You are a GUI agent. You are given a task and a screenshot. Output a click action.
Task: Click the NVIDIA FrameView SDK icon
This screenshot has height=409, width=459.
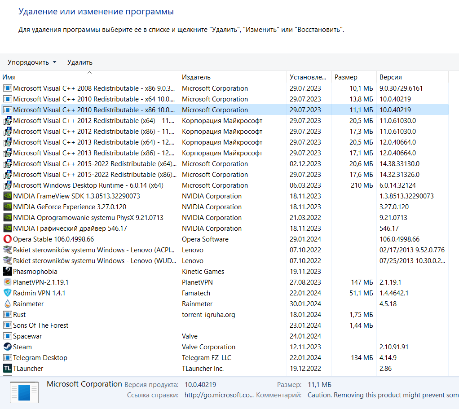8,196
